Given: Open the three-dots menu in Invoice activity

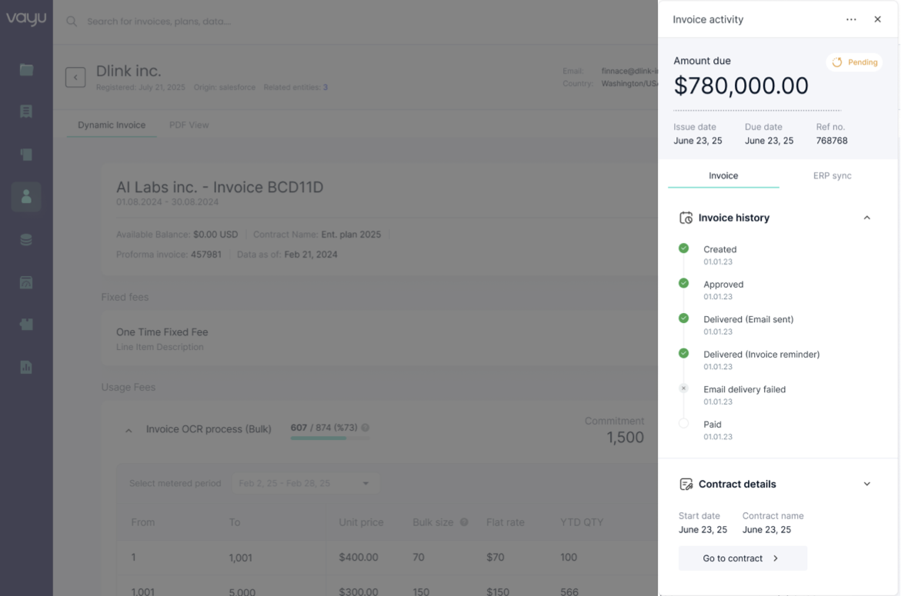Looking at the screenshot, I should coord(851,19).
